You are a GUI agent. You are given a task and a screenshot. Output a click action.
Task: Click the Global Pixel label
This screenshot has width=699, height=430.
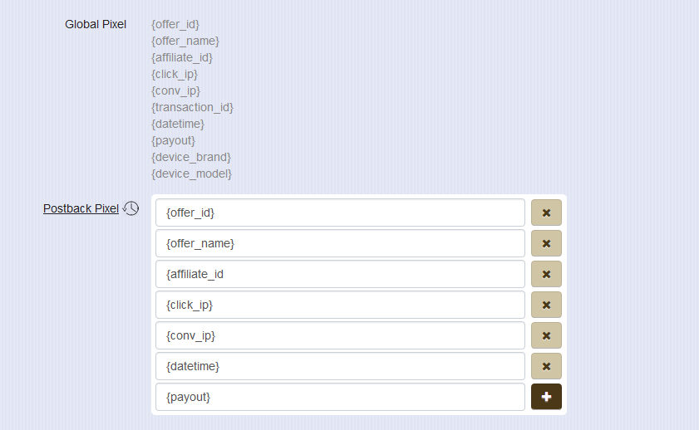pyautogui.click(x=96, y=24)
